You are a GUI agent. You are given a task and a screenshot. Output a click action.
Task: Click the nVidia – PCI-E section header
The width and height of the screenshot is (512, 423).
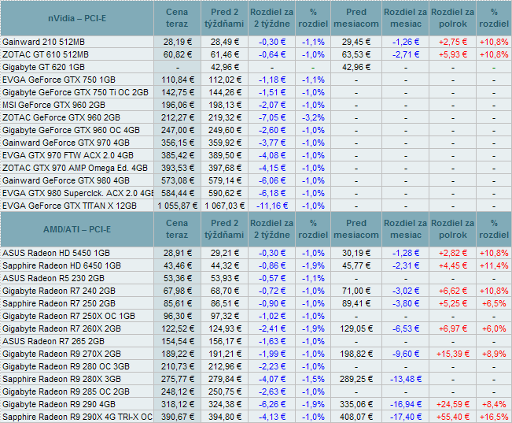click(x=79, y=17)
